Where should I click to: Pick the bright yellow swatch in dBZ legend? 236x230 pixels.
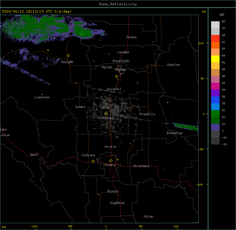click(x=215, y=59)
